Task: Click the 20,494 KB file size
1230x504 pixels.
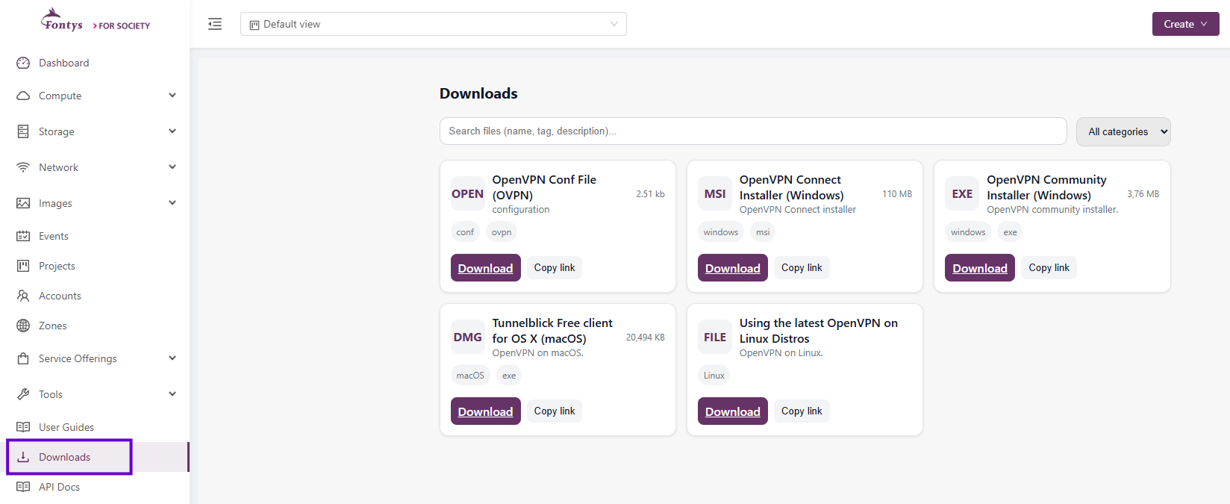Action: click(646, 337)
